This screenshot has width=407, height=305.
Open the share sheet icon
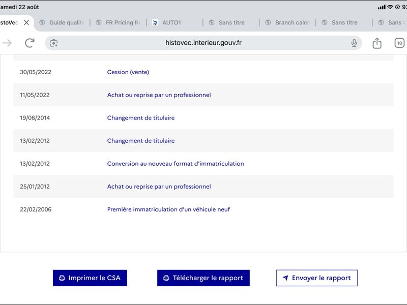tap(377, 43)
